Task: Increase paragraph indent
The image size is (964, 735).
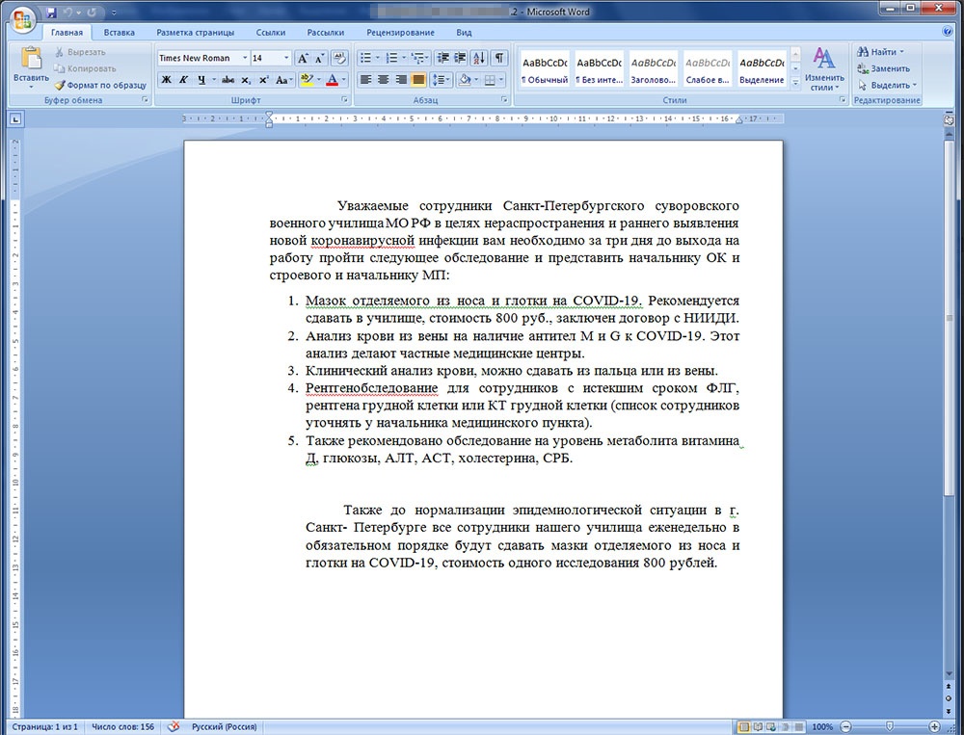Action: pyautogui.click(x=460, y=58)
